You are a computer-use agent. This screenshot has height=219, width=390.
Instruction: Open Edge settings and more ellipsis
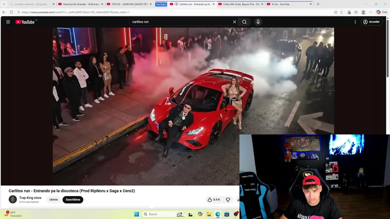pyautogui.click(x=370, y=12)
